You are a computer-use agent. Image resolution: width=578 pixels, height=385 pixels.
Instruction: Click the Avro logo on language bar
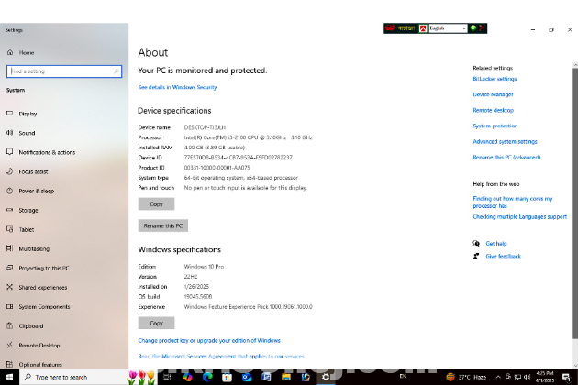390,28
